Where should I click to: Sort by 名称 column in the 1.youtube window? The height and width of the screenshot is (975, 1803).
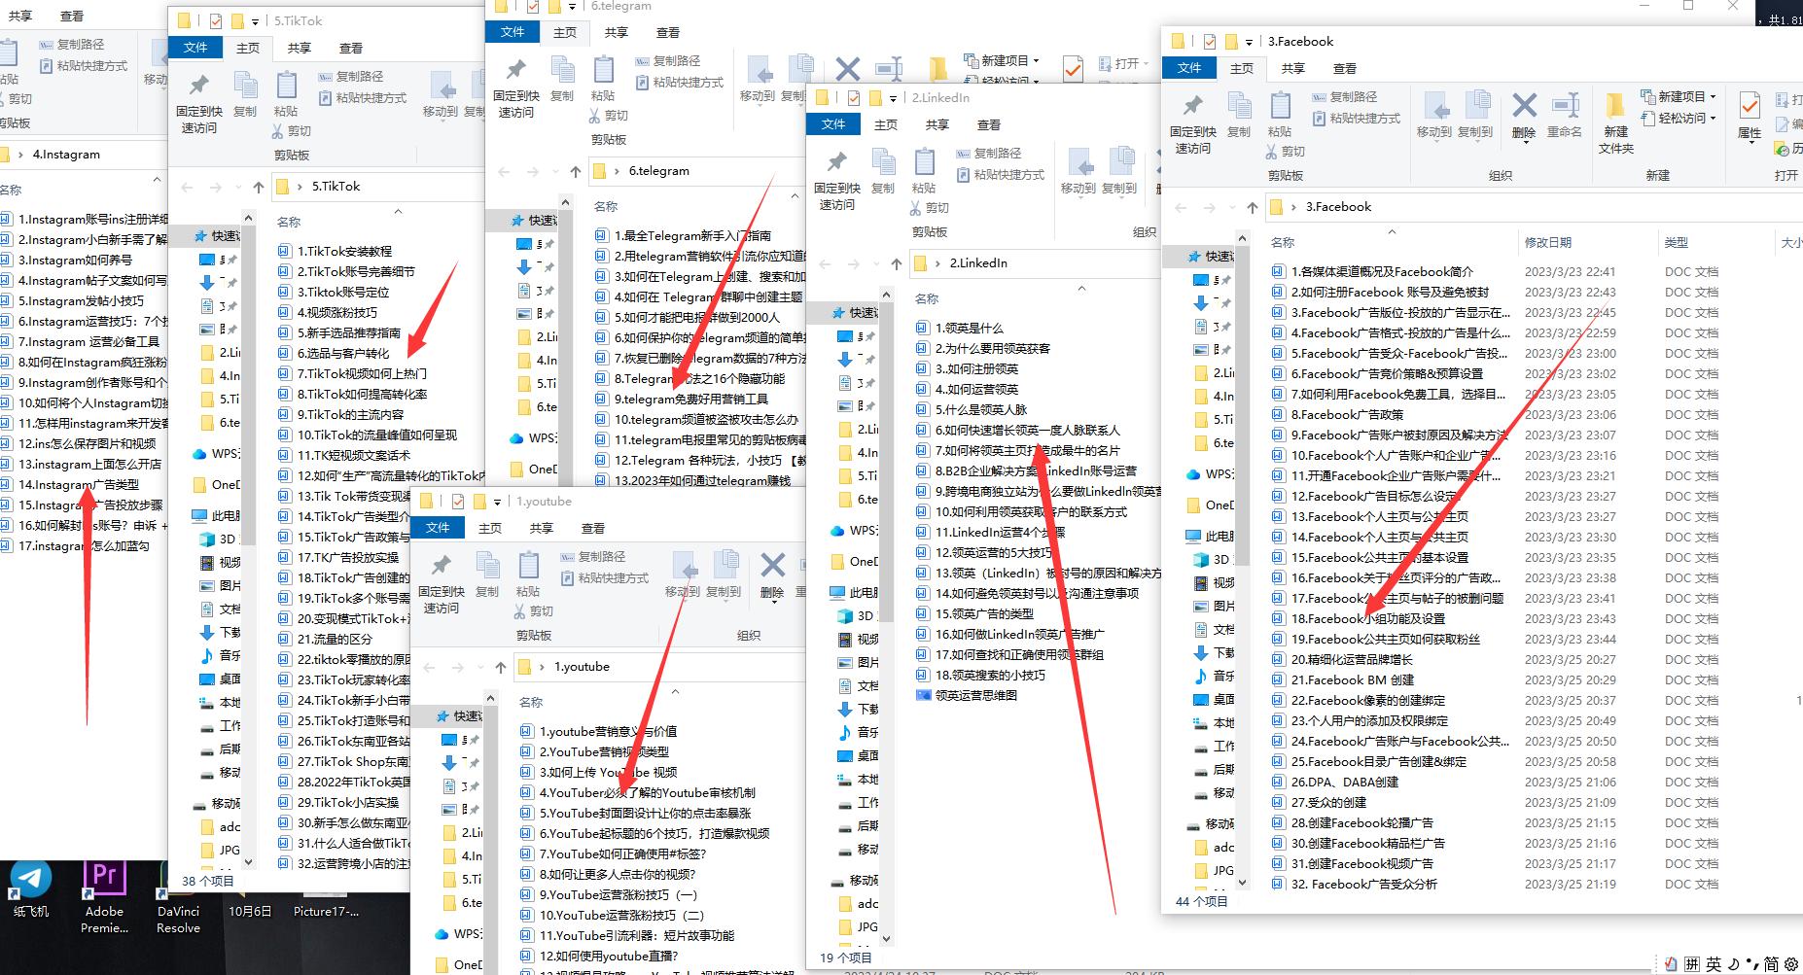(531, 703)
